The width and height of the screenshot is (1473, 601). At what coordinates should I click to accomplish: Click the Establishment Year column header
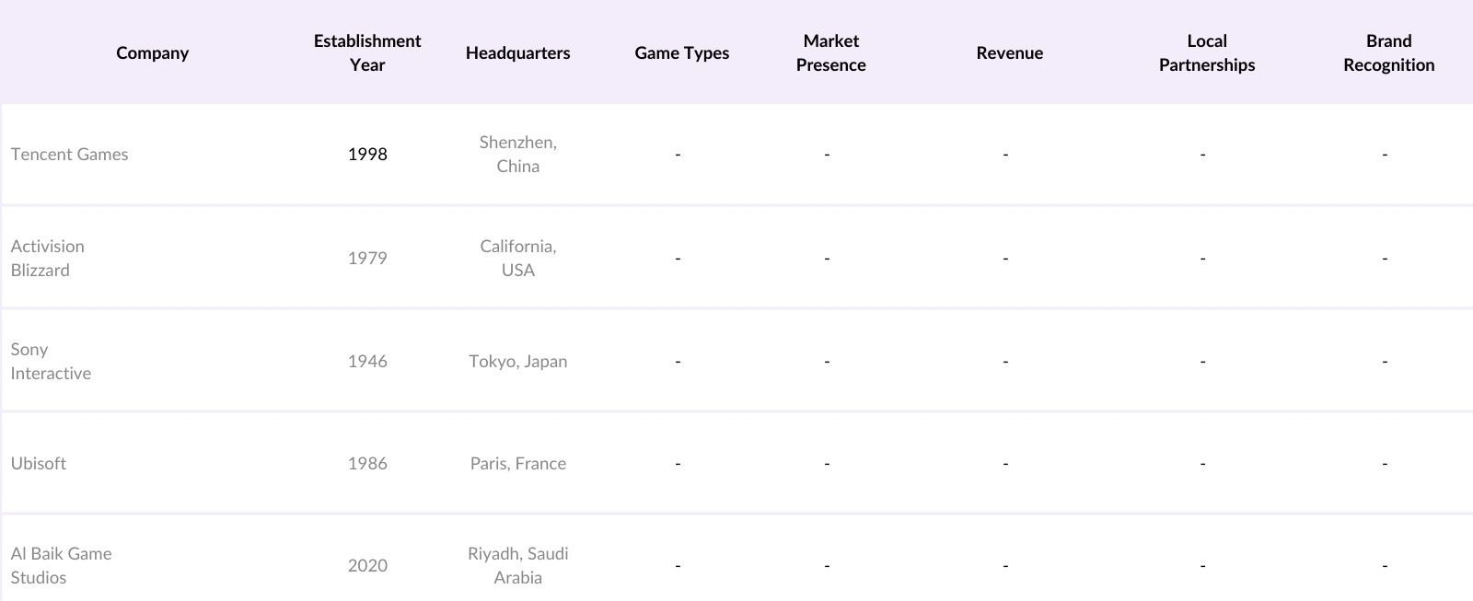coord(367,53)
